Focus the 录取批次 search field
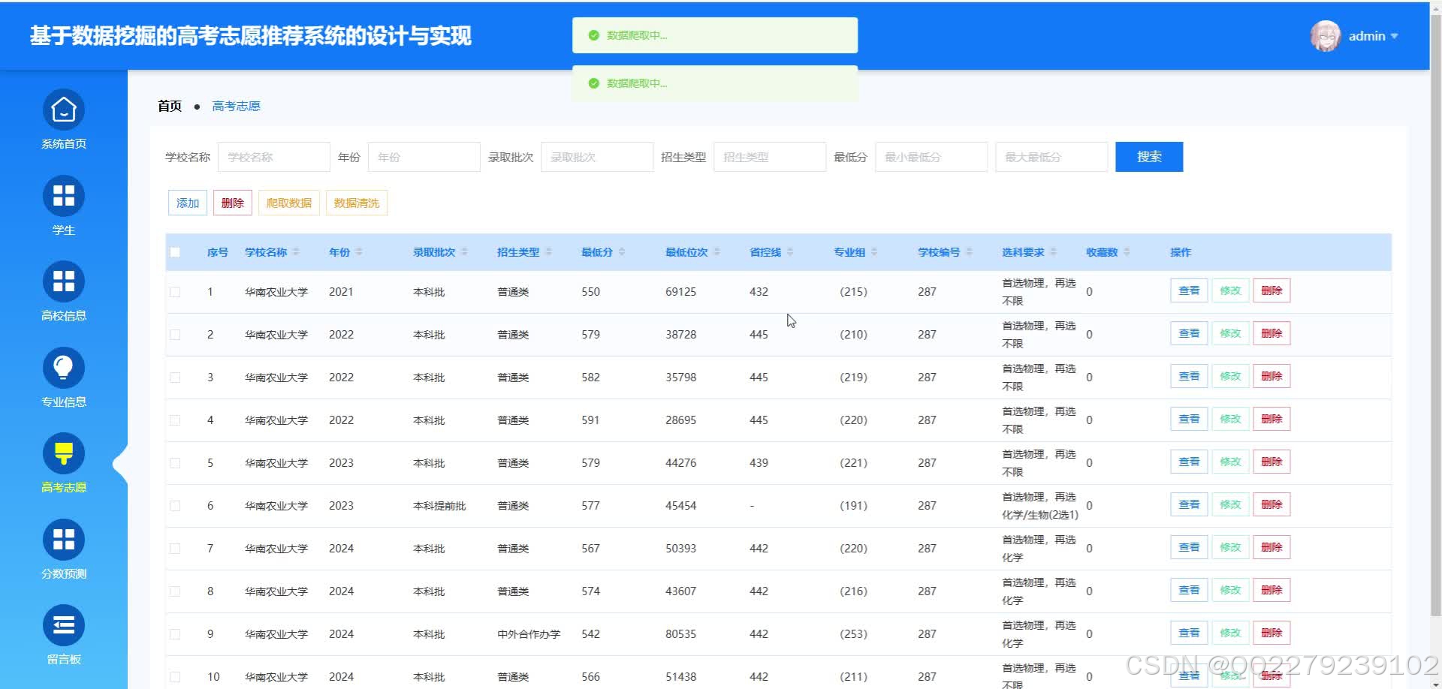Viewport: 1442px width, 689px height. (x=597, y=157)
